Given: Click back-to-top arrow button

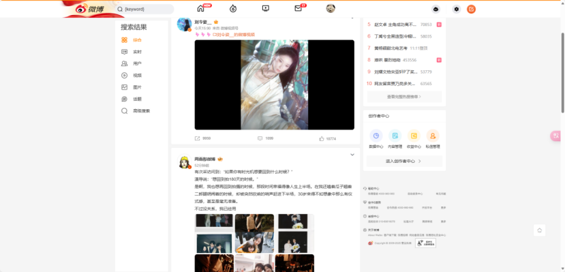Looking at the screenshot, I should tap(539, 230).
